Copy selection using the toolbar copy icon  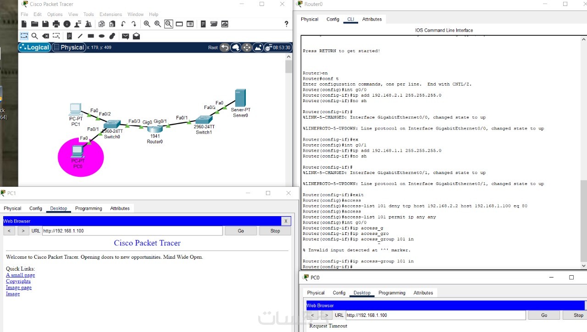coord(101,24)
